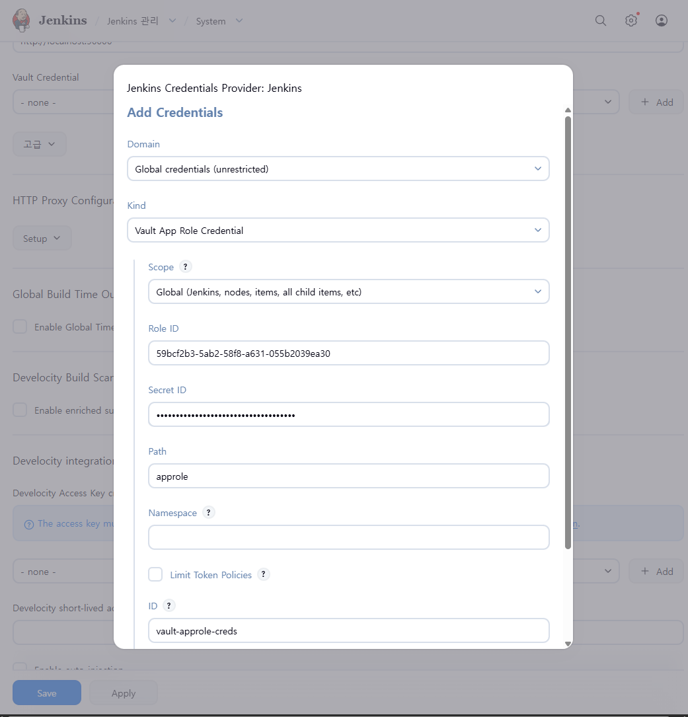Open the user account icon
Viewport: 688px width, 717px height.
point(662,20)
